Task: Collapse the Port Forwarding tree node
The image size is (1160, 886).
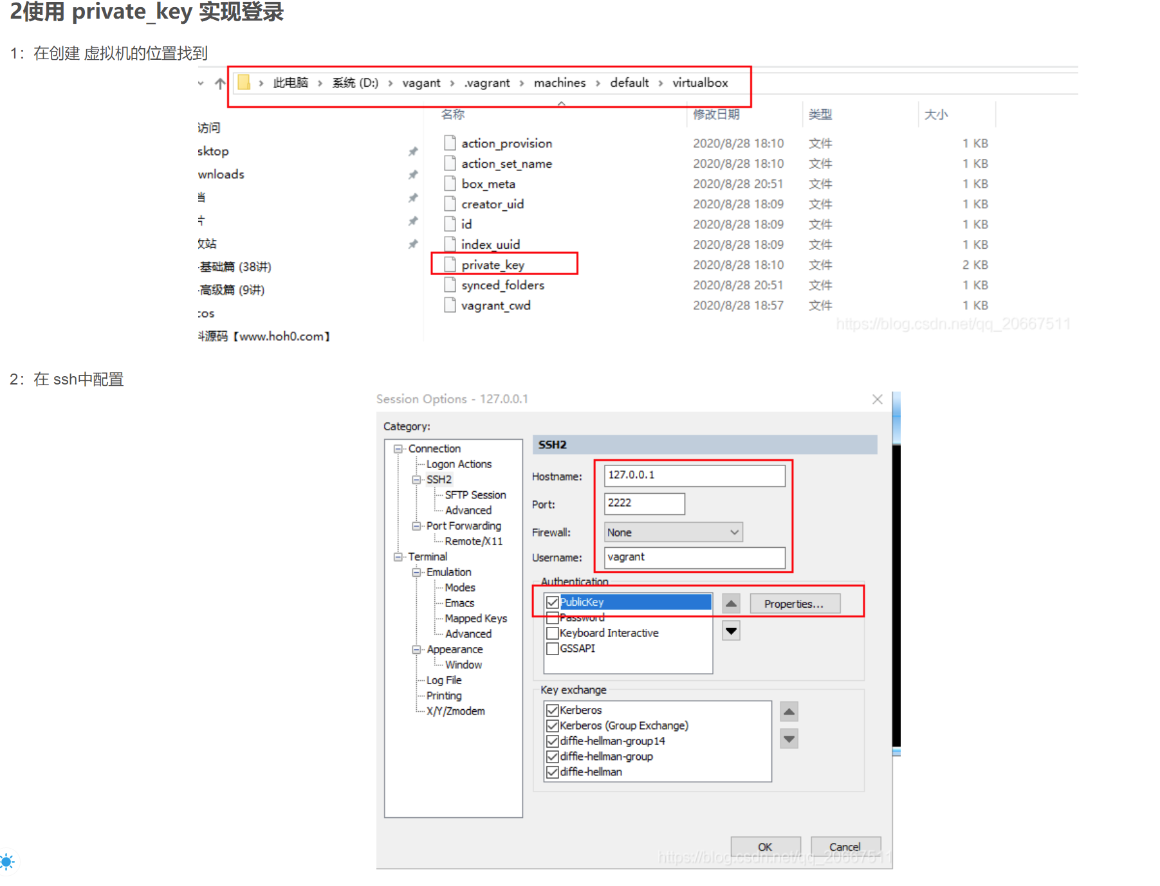Action: 416,526
